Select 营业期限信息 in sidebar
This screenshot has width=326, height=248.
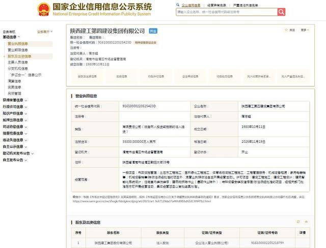click(x=18, y=50)
